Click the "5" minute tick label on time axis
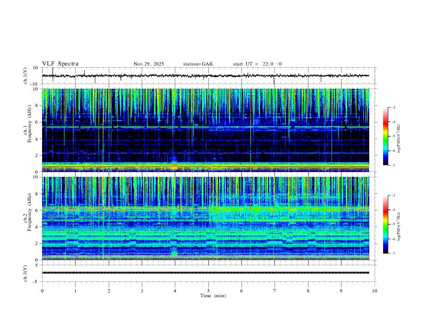The image size is (422, 326). pyautogui.click(x=208, y=291)
